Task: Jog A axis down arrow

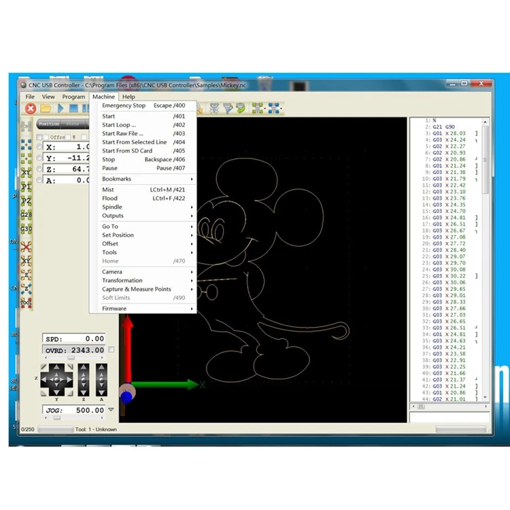Action: (101, 392)
